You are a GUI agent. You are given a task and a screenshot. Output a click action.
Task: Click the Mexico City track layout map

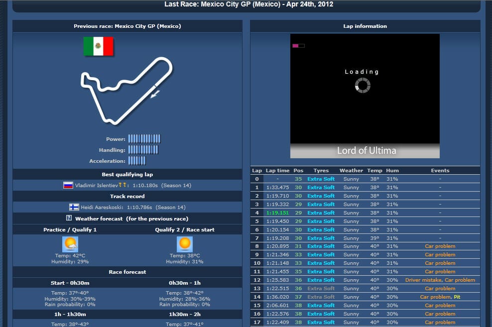pos(126,90)
